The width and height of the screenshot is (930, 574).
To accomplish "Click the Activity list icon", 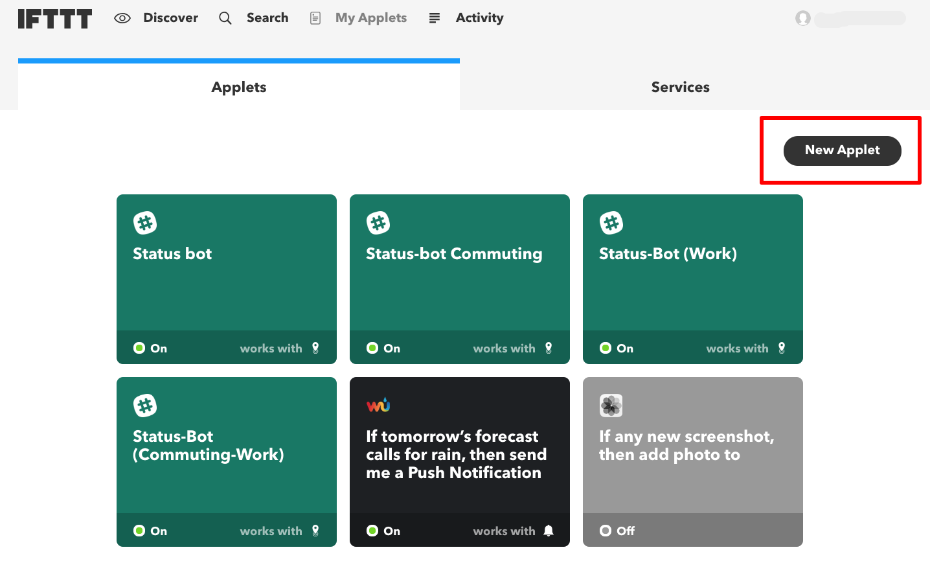I will tap(435, 18).
